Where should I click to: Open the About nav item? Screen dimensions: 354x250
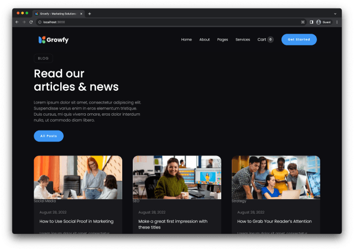(x=205, y=40)
